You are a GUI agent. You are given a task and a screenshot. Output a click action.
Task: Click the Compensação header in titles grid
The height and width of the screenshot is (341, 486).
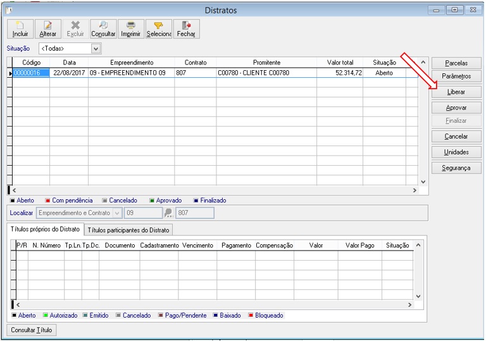click(x=274, y=245)
